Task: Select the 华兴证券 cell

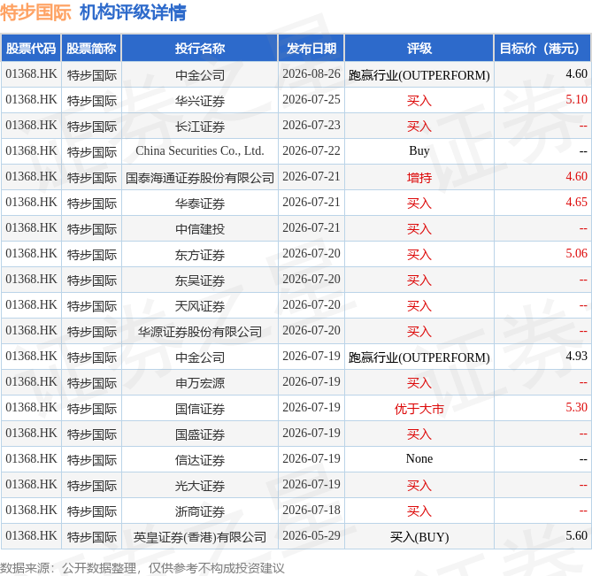Action: click(200, 100)
